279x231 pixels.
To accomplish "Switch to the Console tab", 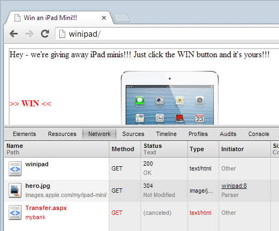I will (x=259, y=134).
